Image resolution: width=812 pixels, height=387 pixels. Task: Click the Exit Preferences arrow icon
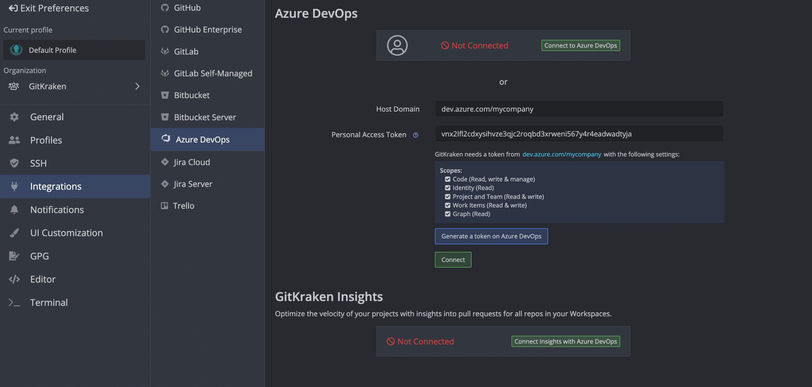(13, 8)
